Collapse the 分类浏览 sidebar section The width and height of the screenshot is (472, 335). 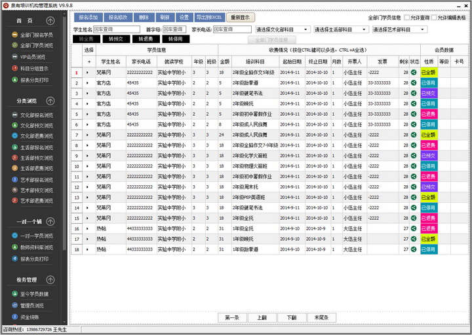point(50,101)
